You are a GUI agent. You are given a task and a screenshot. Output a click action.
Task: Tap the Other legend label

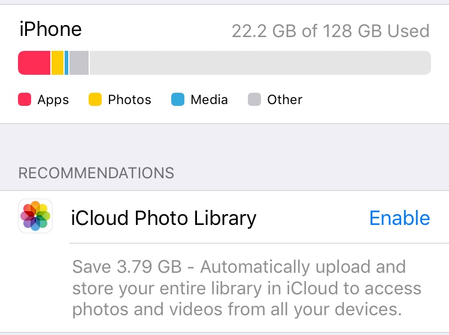[284, 99]
